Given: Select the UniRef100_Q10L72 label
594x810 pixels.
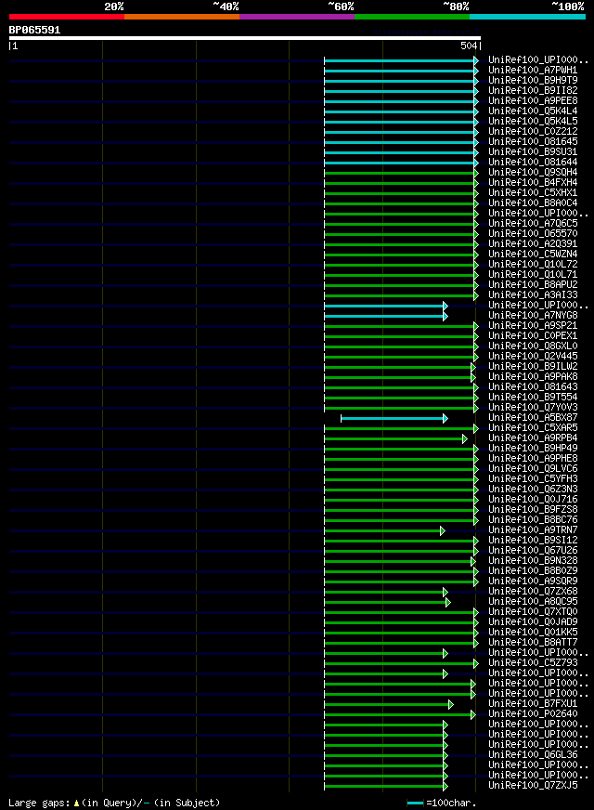Looking at the screenshot, I should point(533,264).
